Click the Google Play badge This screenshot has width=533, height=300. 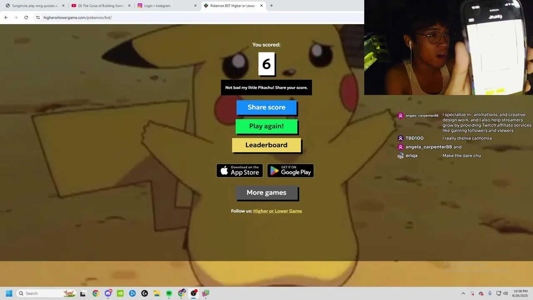pos(290,170)
